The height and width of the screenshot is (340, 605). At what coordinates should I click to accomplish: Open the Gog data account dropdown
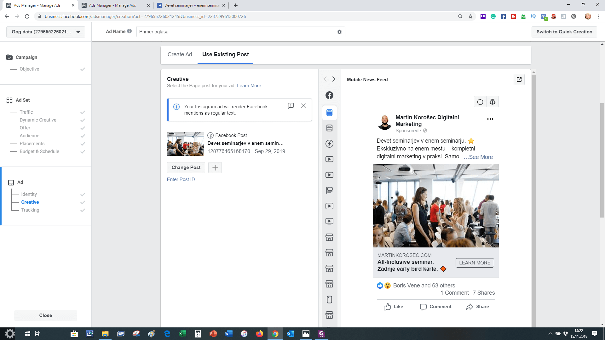[46, 32]
